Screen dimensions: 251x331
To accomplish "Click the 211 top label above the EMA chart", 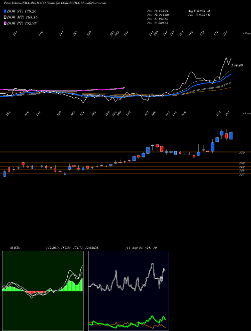I will tap(225, 33).
